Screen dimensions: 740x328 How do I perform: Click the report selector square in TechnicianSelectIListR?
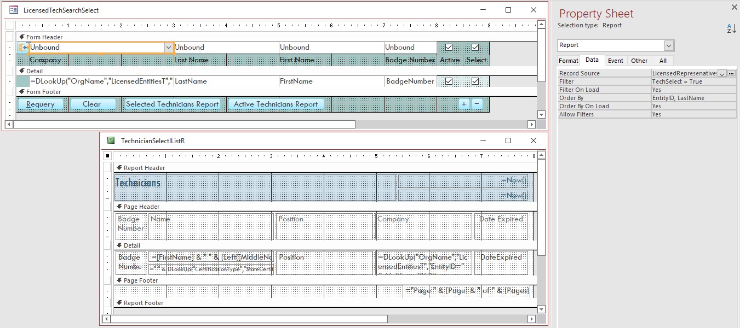(x=107, y=156)
